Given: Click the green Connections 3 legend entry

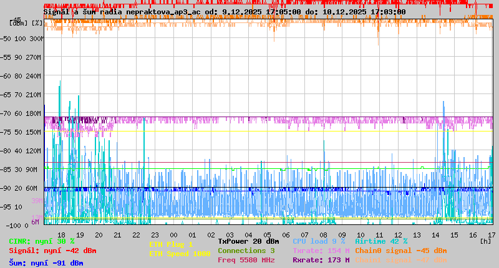Looking at the screenshot, I should coord(246,251).
